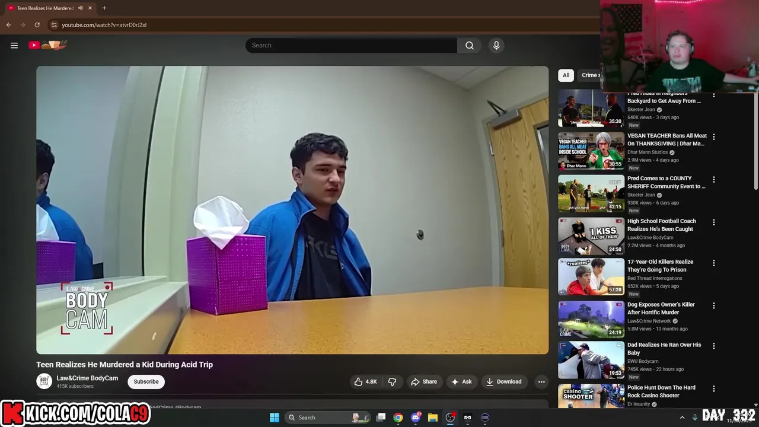
Task: Open Task View on taskbar
Action: tap(381, 418)
